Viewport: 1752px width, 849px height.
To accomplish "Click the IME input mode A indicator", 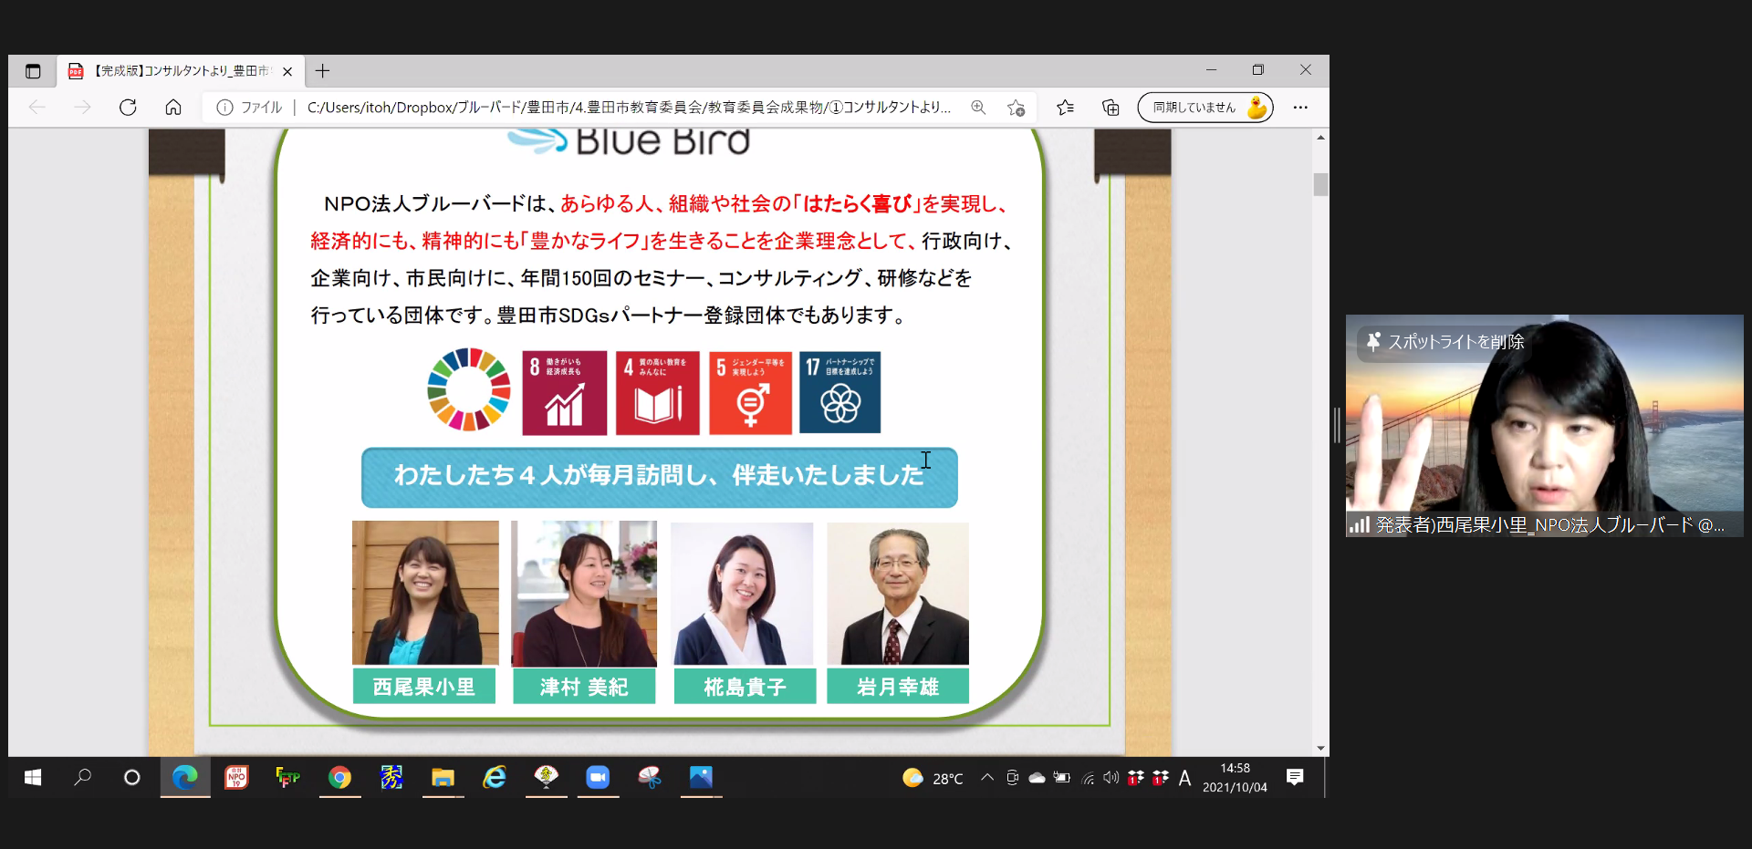I will 1184,778.
